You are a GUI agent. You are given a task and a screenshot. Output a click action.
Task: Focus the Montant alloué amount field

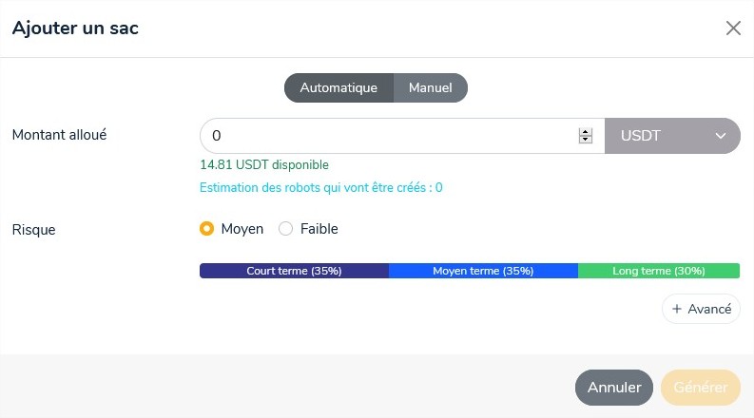(x=390, y=136)
